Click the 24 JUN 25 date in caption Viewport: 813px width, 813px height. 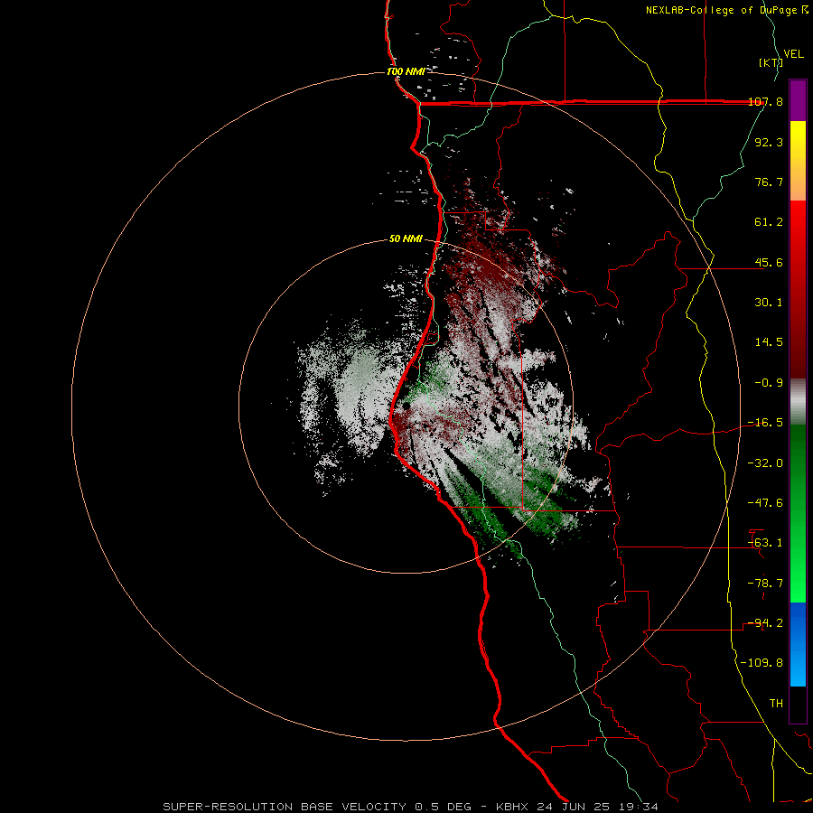pyautogui.click(x=574, y=807)
